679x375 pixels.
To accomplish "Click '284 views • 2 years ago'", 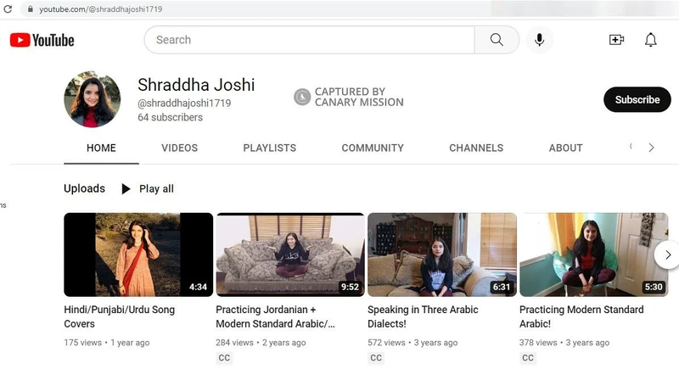I will click(x=261, y=343).
